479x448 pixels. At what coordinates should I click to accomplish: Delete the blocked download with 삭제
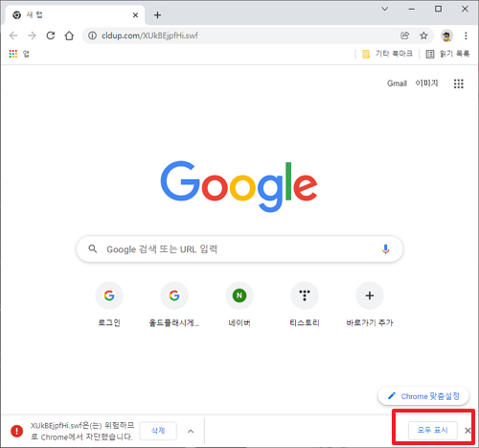[x=158, y=431]
